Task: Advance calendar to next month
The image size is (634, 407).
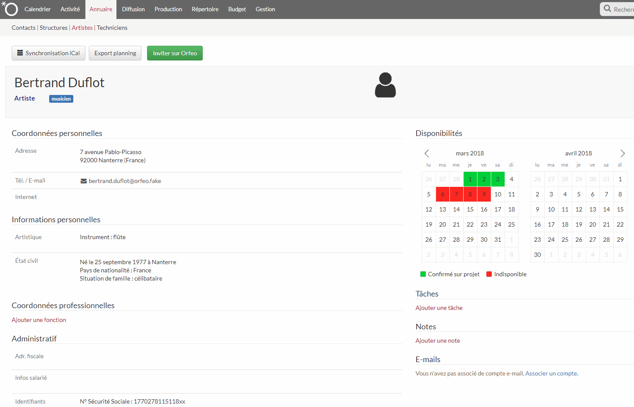Action: click(622, 153)
